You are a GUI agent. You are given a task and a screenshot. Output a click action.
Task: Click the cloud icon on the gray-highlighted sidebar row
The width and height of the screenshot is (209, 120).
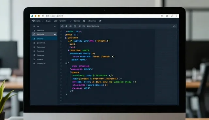point(55,35)
